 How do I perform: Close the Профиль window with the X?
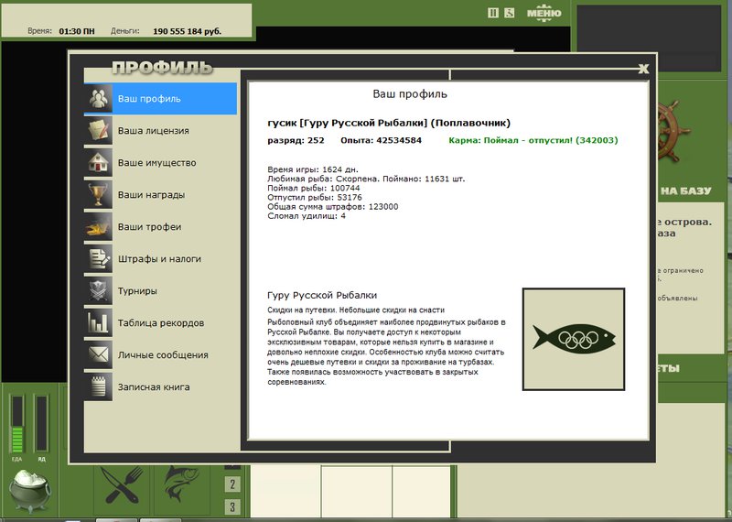(643, 69)
